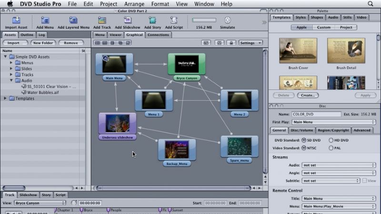Click the Simulate toolbar icon
The image size is (381, 214).
coord(228,20)
